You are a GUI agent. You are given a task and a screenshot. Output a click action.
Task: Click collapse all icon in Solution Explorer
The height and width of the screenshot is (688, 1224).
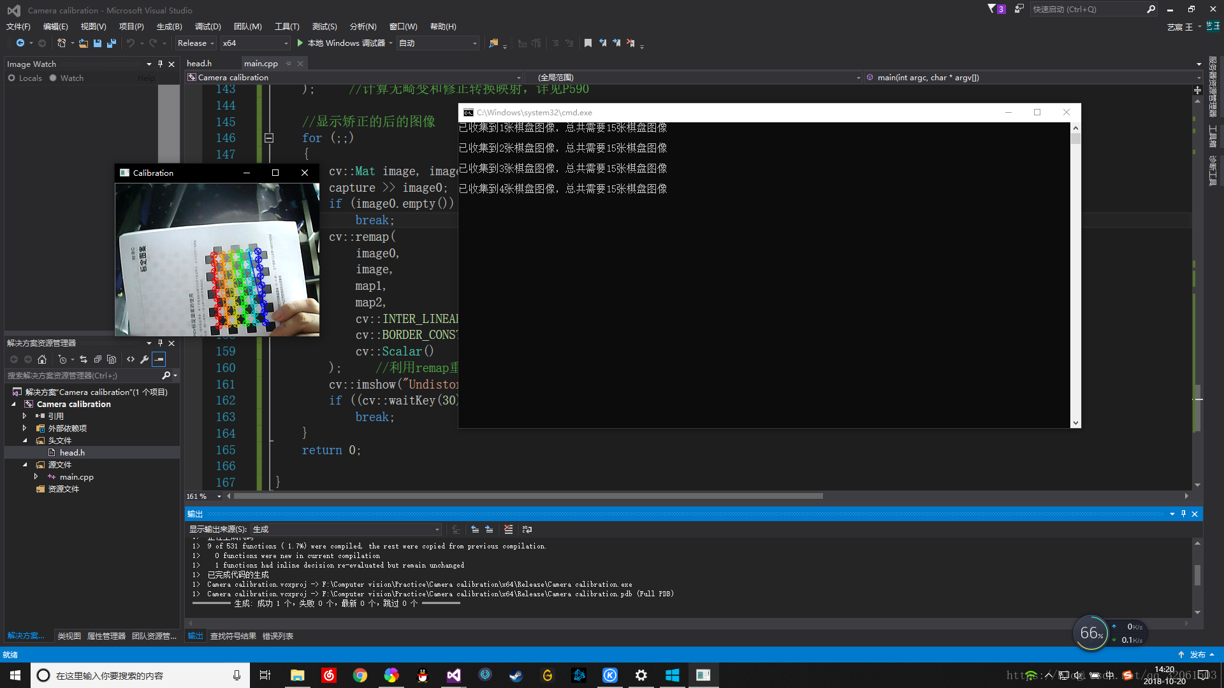(x=98, y=359)
